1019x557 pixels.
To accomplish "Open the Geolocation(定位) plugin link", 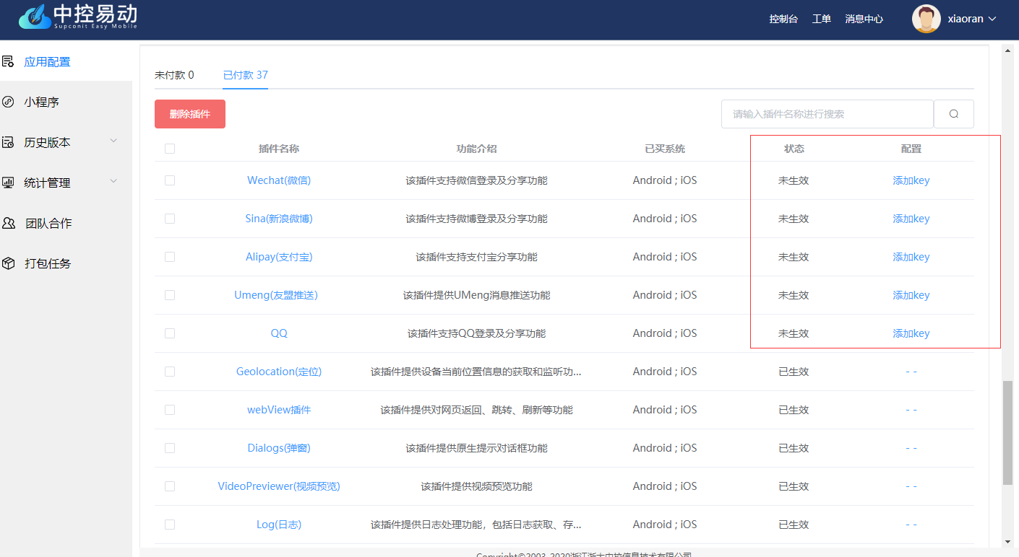I will tap(279, 372).
